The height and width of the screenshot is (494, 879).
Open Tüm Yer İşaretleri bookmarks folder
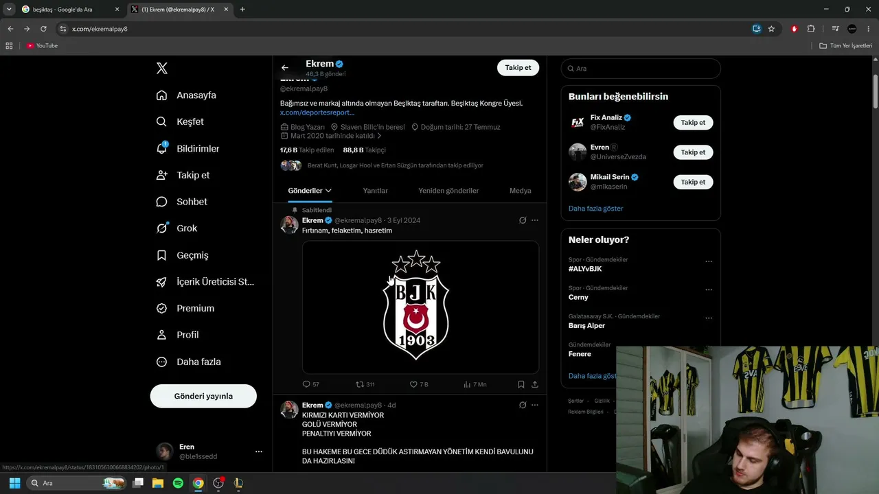tap(846, 46)
